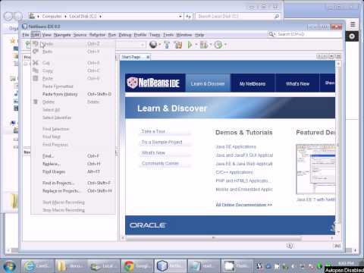Viewport: 364px width, 273px height.
Task: Click the Try a Sample Project link
Action: (x=162, y=142)
